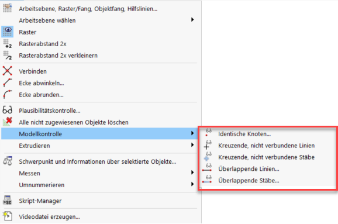Click the Kreuzende nicht verbundene Linien icon
Viewport: 338px width, 224px height.
208,145
